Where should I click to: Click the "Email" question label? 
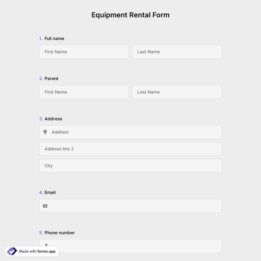pos(50,192)
